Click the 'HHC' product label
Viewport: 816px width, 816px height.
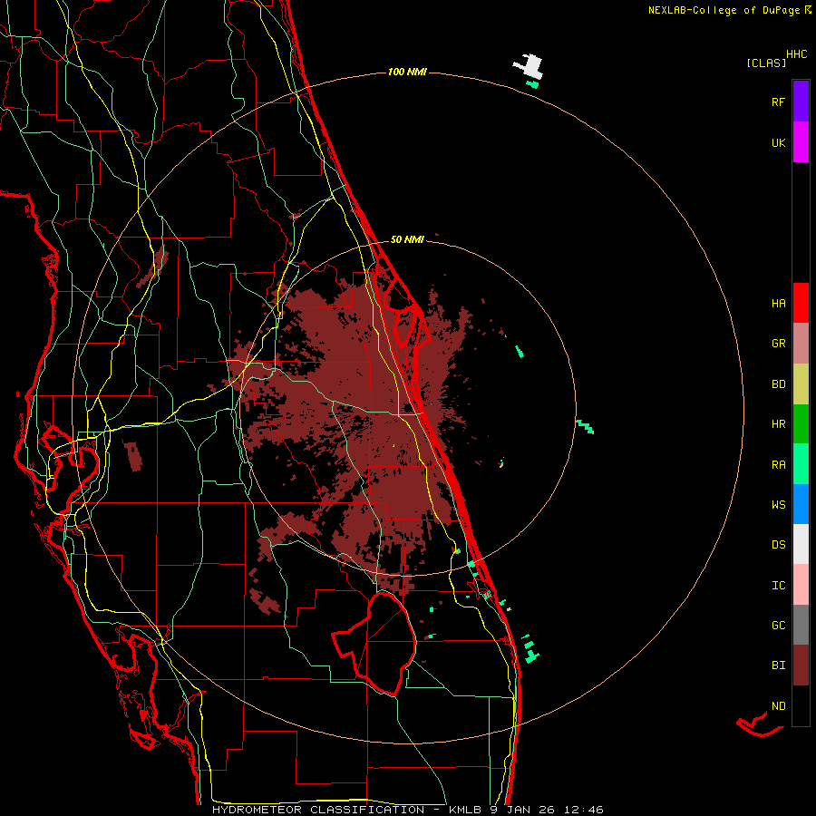click(x=797, y=54)
